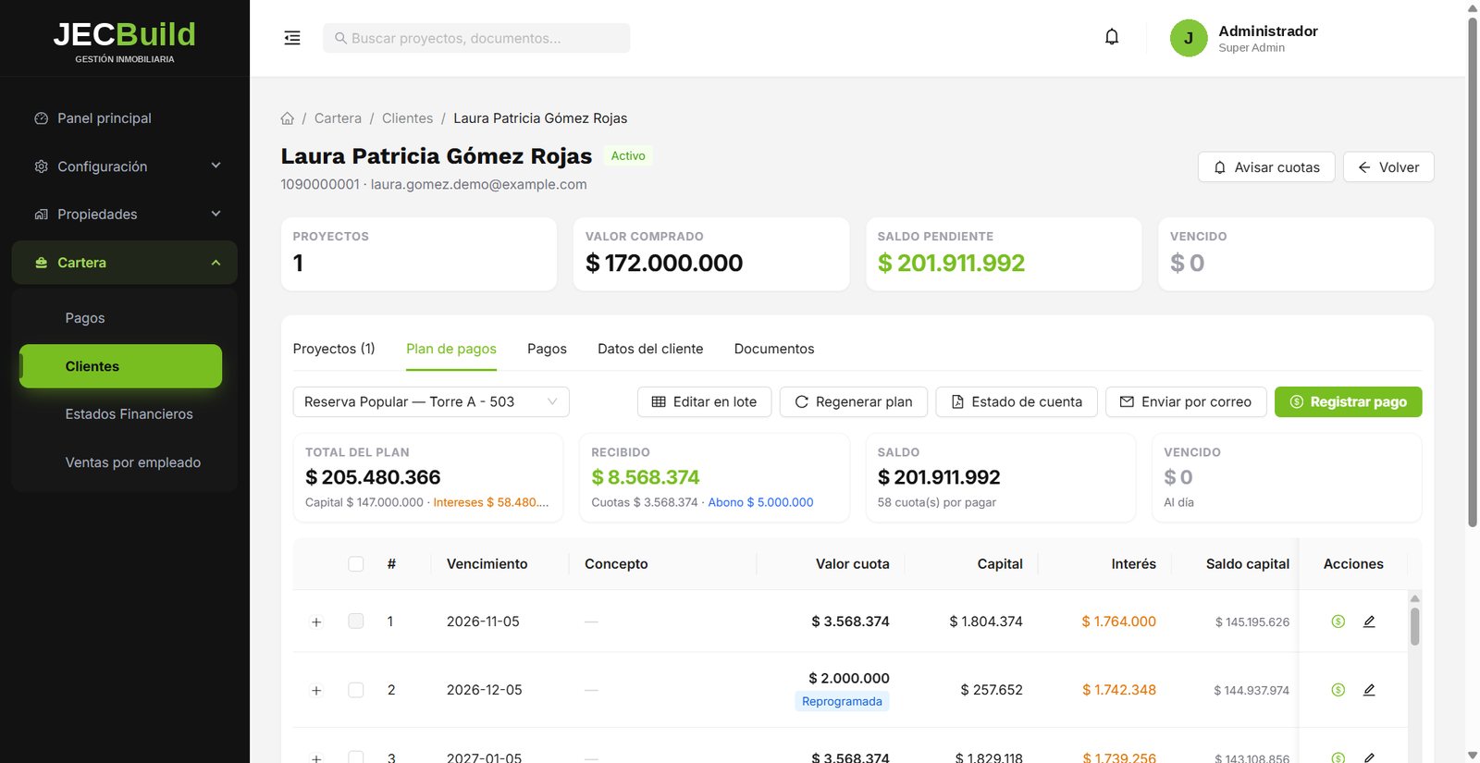Switch to the Proyectos (1) tab

coord(334,349)
